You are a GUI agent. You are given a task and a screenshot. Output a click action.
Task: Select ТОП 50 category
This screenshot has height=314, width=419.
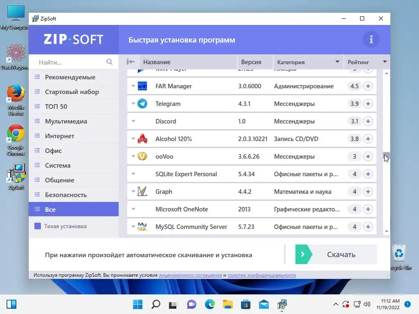(74, 107)
